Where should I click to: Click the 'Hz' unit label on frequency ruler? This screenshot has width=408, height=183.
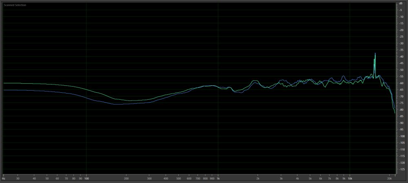click(x=4, y=179)
